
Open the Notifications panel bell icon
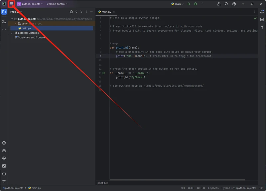[262, 12]
